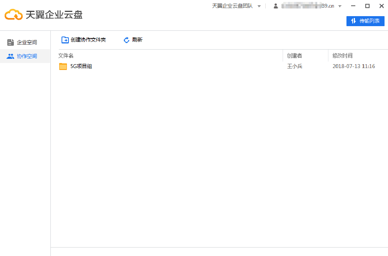The image size is (388, 256).
Task: Maximize the application window
Action: 367,6
